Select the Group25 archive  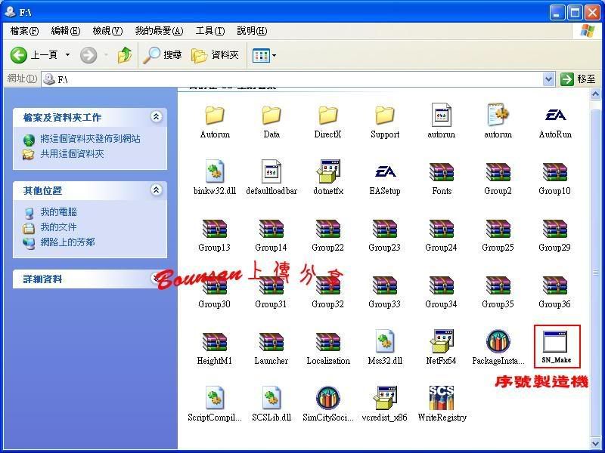coord(498,235)
